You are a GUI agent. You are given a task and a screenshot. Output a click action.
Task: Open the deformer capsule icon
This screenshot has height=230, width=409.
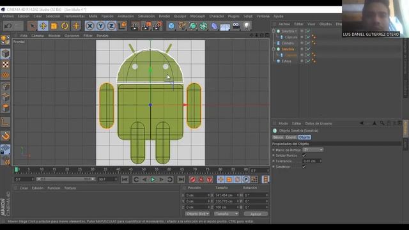(x=215, y=26)
